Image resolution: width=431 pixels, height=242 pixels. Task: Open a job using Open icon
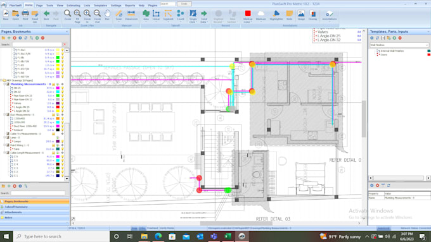pyautogui.click(x=15, y=15)
